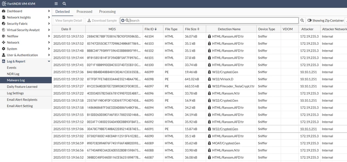The width and height of the screenshot is (347, 162).
Task: Sort by the File ID column arrows
Action: pyautogui.click(x=156, y=29)
